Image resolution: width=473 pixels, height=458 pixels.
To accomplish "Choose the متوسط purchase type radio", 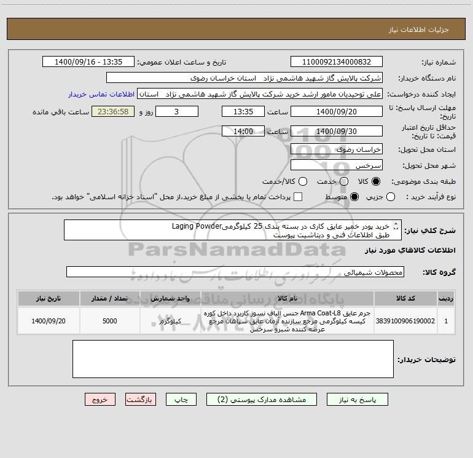I will coord(354,197).
